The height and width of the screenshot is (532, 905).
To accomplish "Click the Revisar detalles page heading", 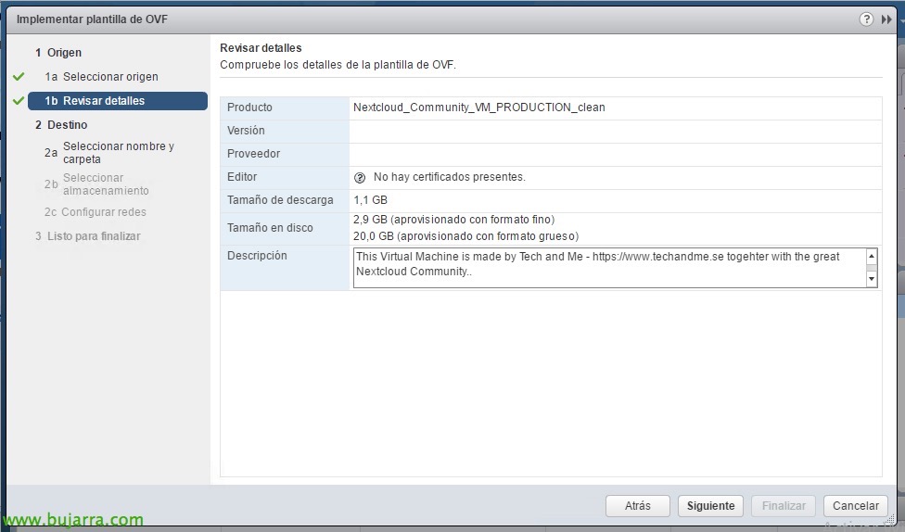I will tap(261, 48).
